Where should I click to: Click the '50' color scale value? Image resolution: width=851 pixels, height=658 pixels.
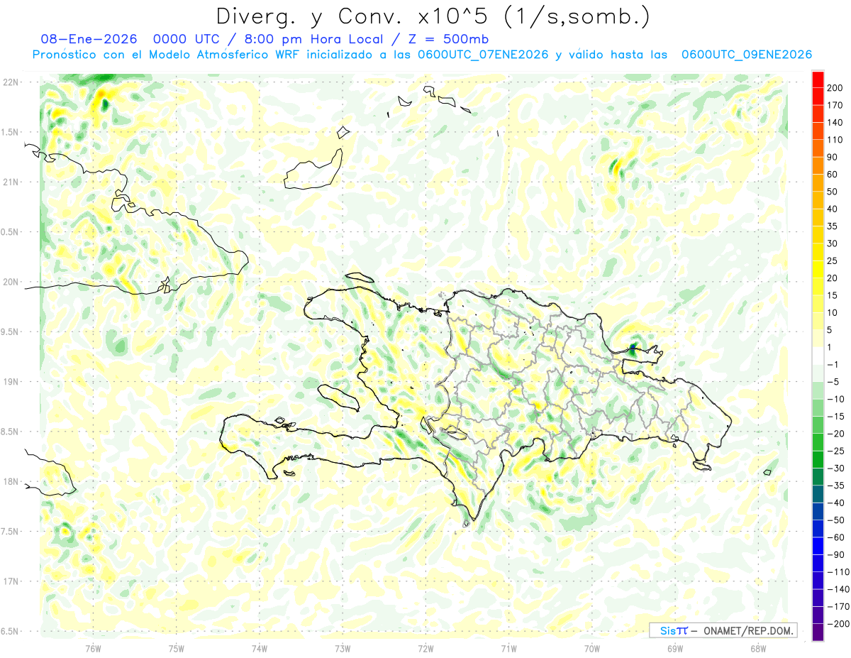833,192
